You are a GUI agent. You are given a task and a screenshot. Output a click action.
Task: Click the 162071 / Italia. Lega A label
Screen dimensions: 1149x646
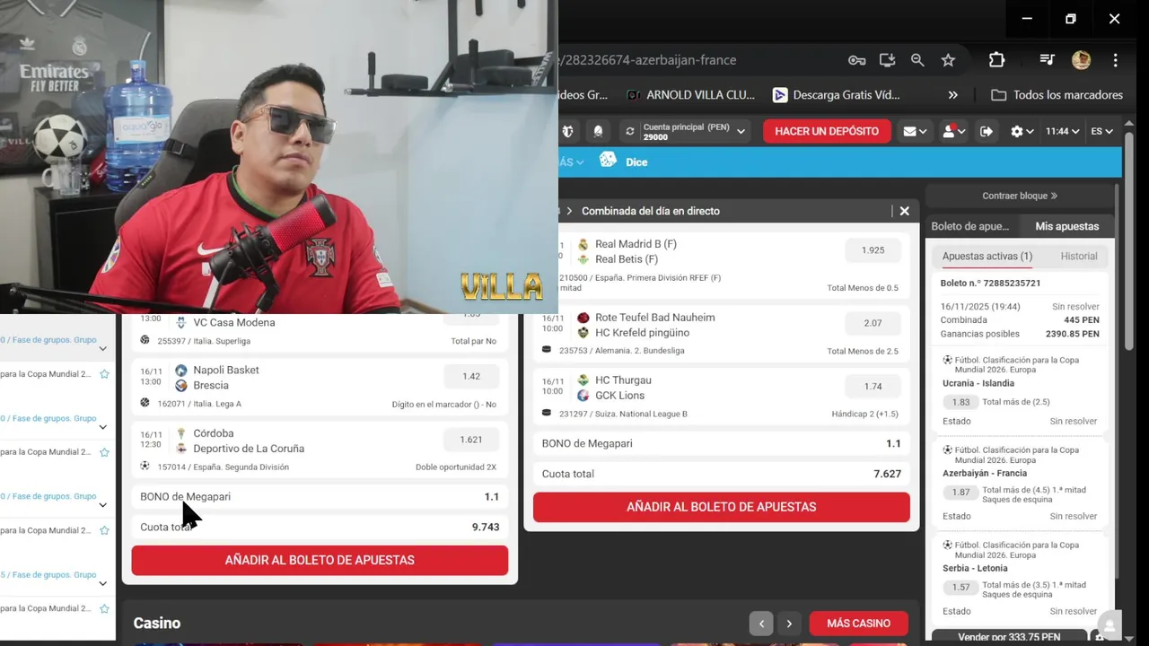click(199, 404)
